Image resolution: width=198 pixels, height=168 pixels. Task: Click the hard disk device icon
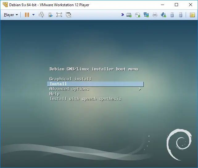(129, 15)
